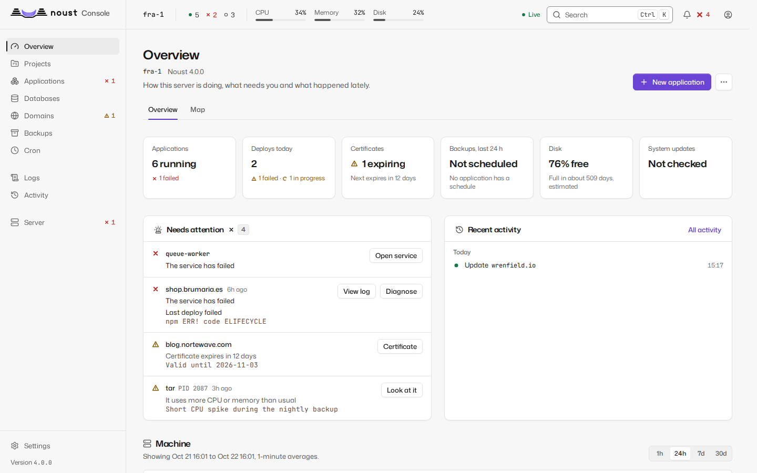Select the 7d time range
This screenshot has width=757, height=473.
click(x=701, y=454)
